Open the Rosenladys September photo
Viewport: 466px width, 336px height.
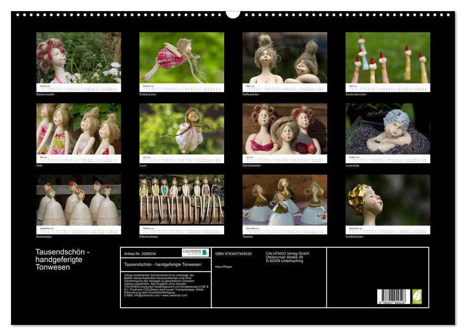(x=79, y=200)
